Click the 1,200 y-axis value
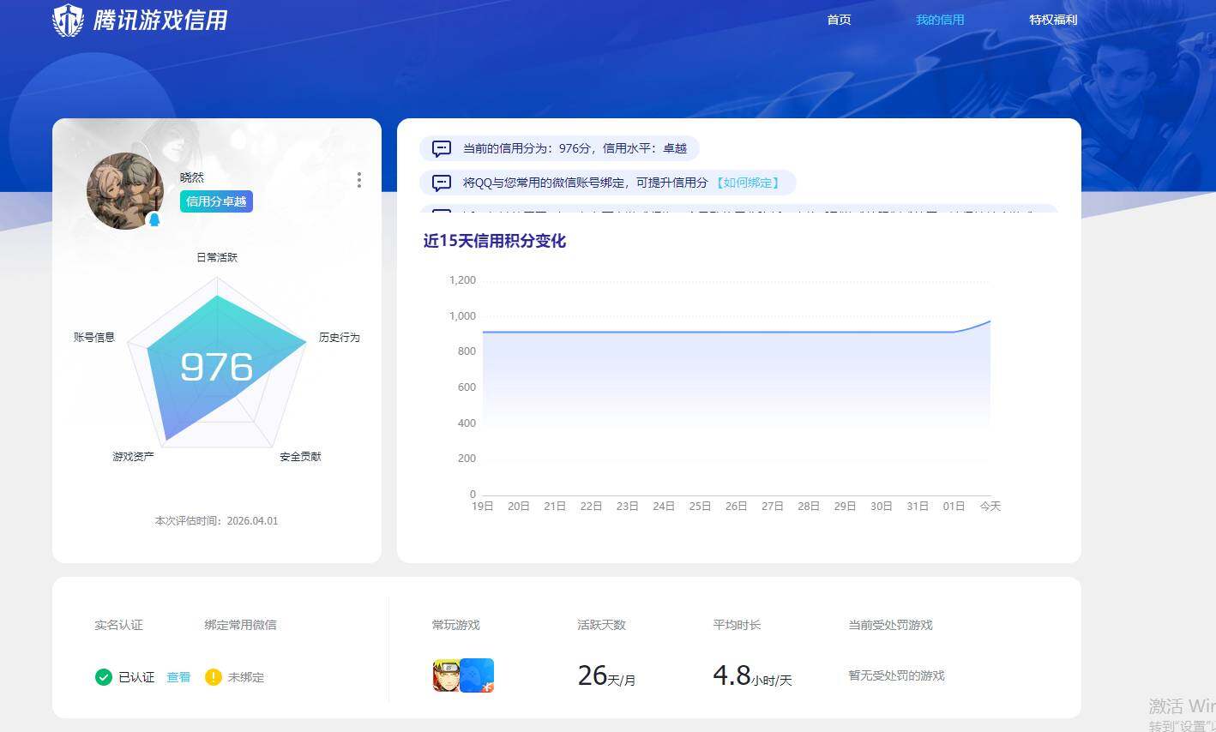 coord(462,280)
